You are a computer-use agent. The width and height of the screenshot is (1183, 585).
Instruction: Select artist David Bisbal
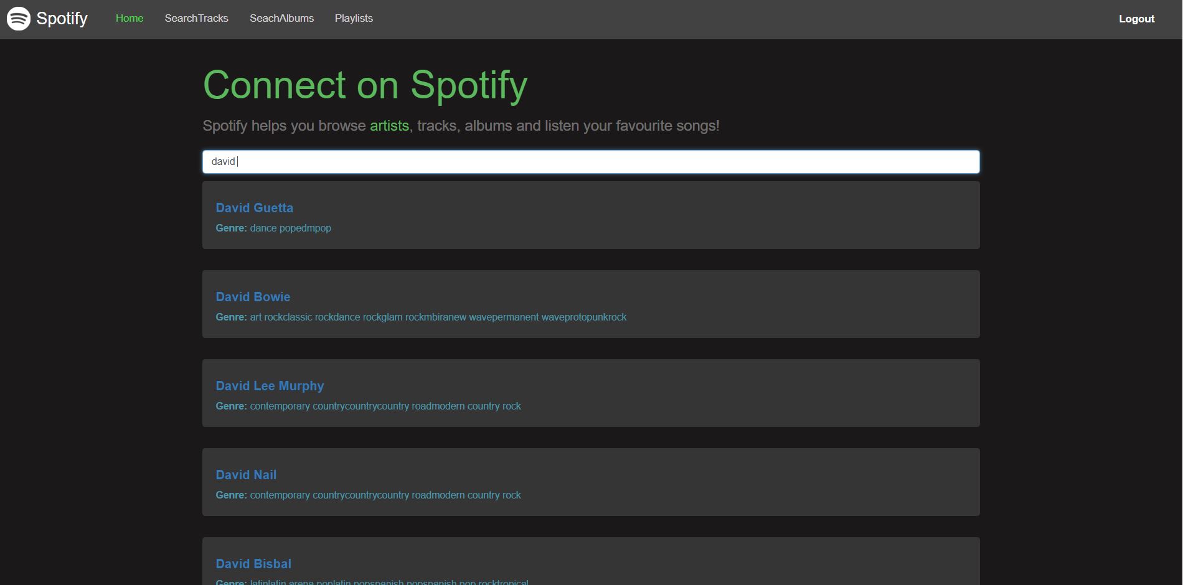pyautogui.click(x=253, y=564)
